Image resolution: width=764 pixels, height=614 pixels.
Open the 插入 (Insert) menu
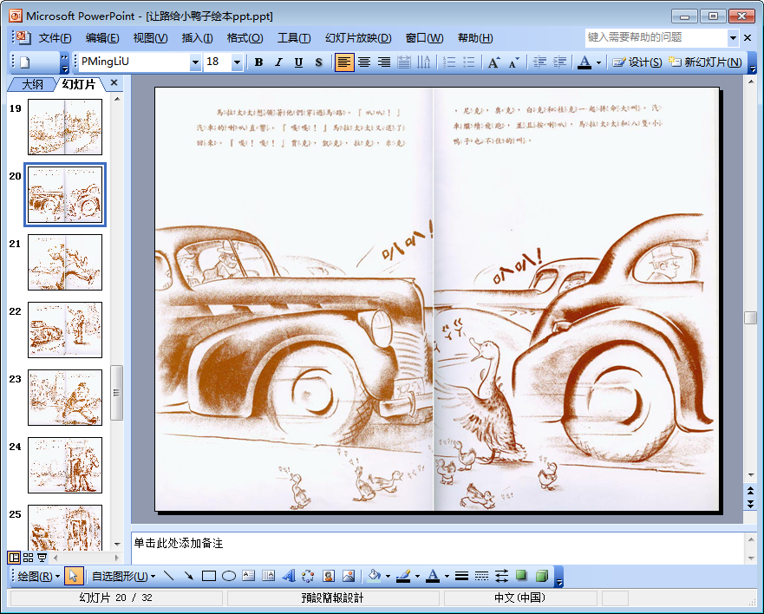(197, 38)
